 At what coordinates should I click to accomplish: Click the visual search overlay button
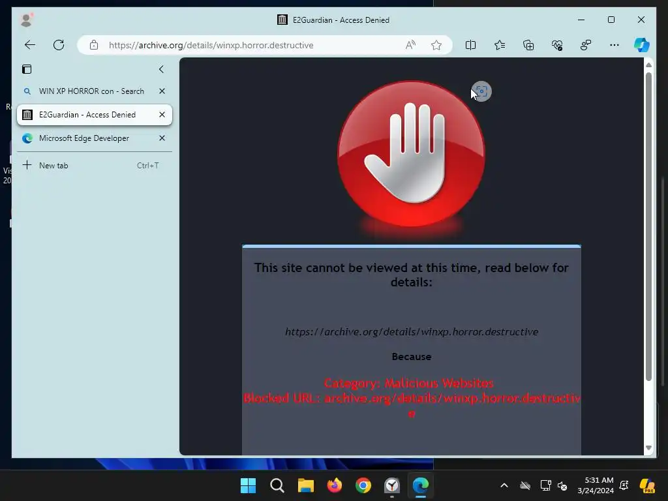[x=481, y=91]
